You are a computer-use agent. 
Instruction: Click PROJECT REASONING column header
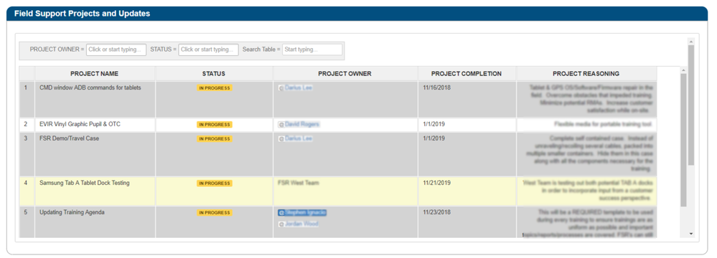[586, 74]
